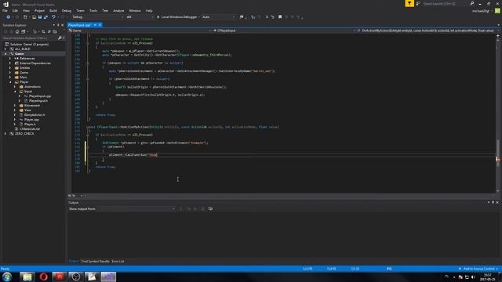The height and width of the screenshot is (282, 502).
Task: Start the Local Windows Debugger
Action: [x=177, y=17]
